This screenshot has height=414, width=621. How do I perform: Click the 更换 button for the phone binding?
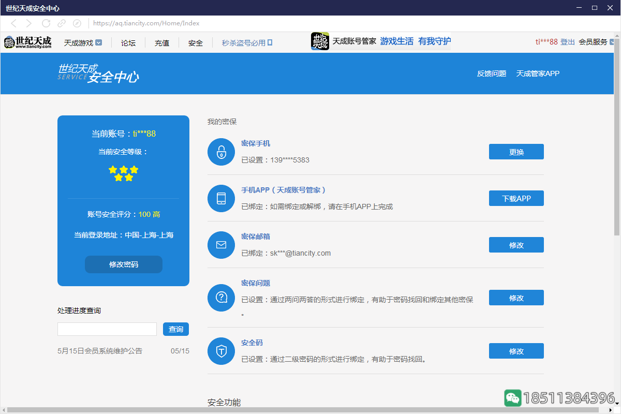pyautogui.click(x=516, y=151)
